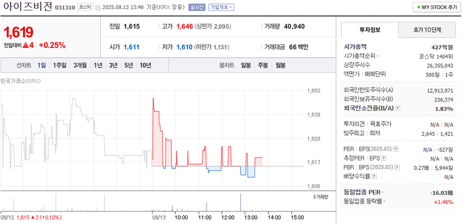Viewport: 463px width, 223px height.
Task: Select the 3년 line chart period
Action: (x=113, y=65)
